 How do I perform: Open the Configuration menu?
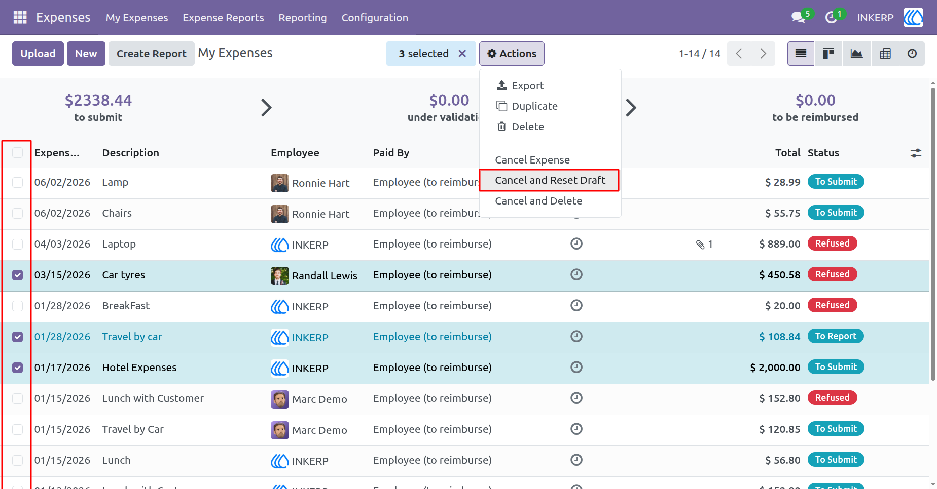point(375,18)
